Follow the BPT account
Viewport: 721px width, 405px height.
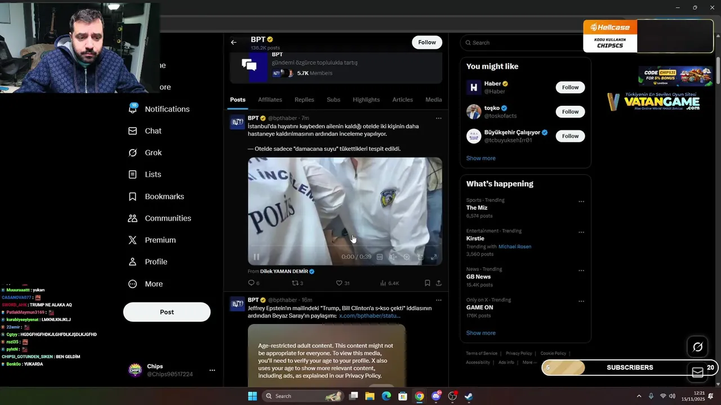tap(427, 42)
